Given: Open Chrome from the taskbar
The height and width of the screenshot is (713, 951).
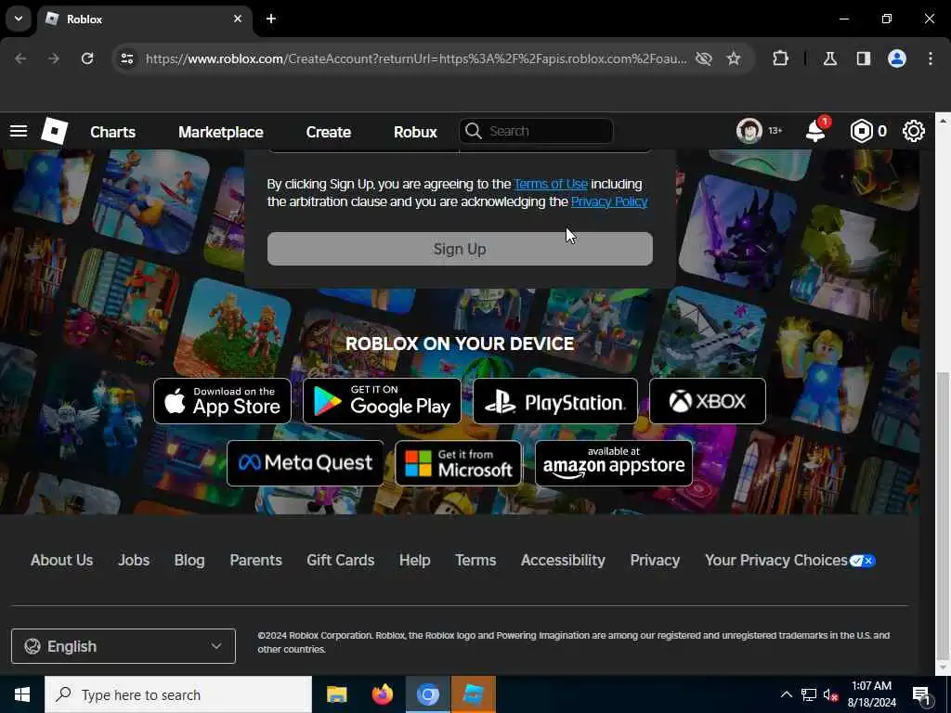Looking at the screenshot, I should point(427,694).
